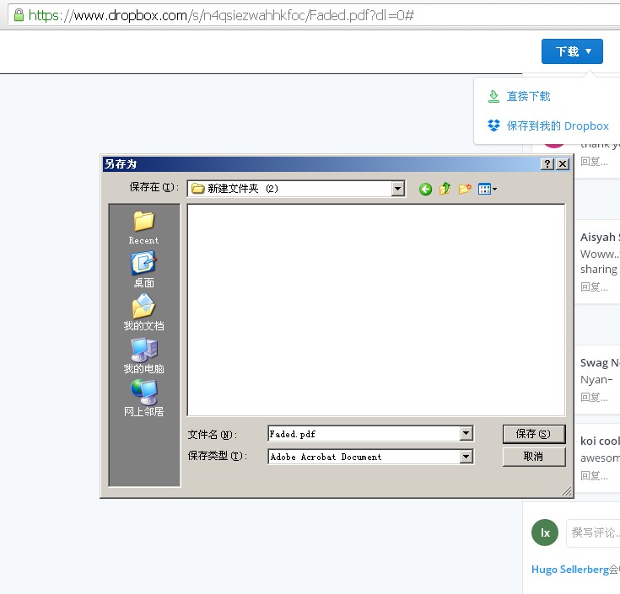
Task: Click the Faded.pdf filename text field
Action: point(363,434)
